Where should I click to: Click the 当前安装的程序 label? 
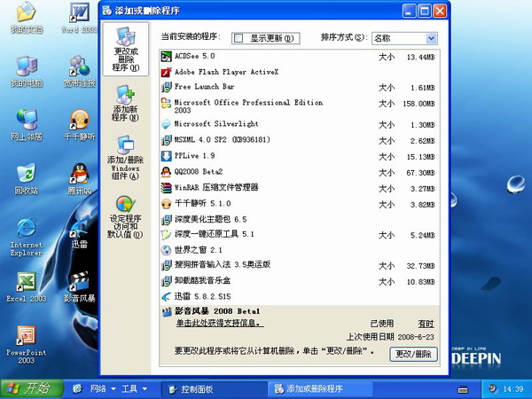191,36
